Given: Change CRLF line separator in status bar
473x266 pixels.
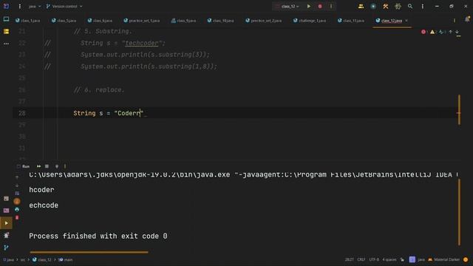Looking at the screenshot, I should tap(361, 259).
